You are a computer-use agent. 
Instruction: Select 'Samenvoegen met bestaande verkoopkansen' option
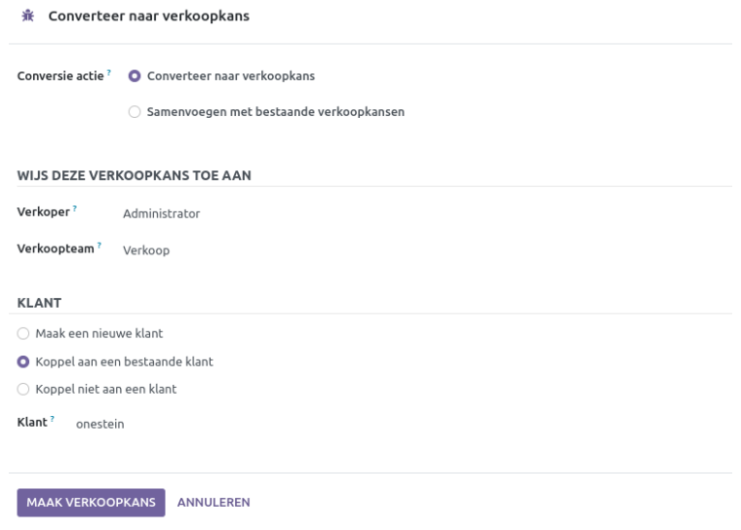pyautogui.click(x=135, y=112)
